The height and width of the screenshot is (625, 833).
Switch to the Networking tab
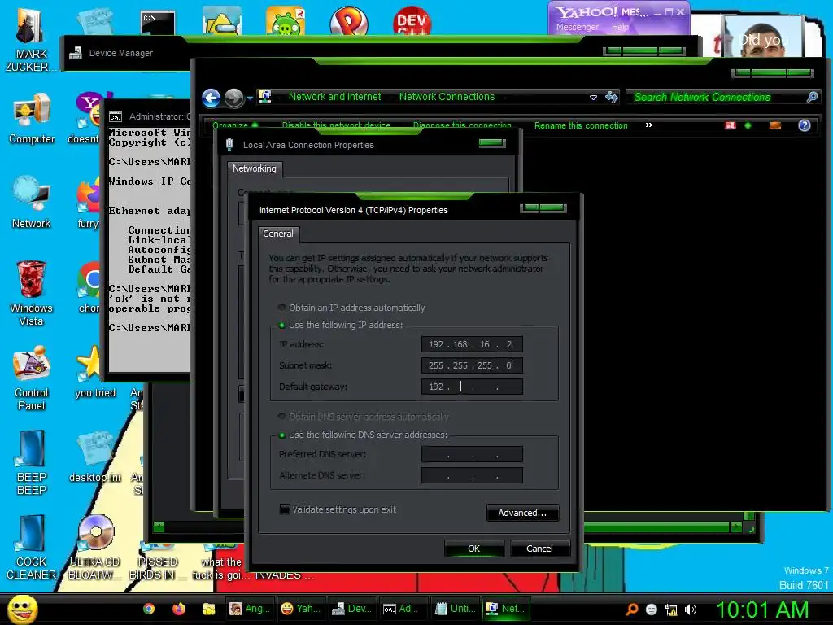click(255, 168)
